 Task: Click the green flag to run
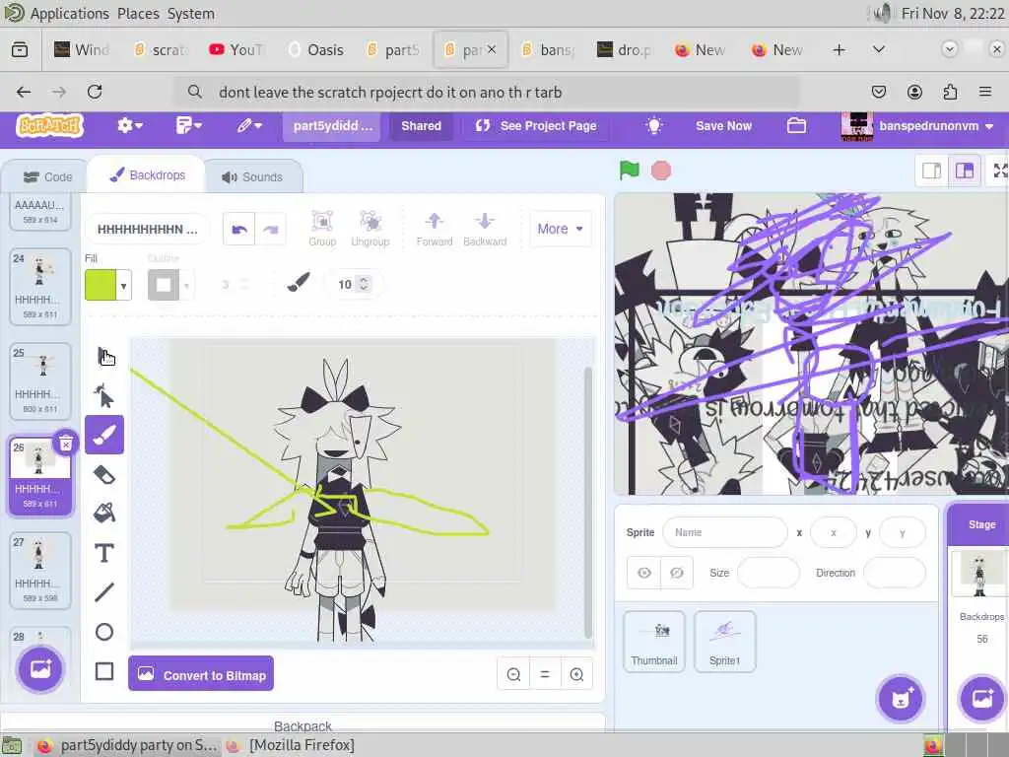[x=630, y=171]
